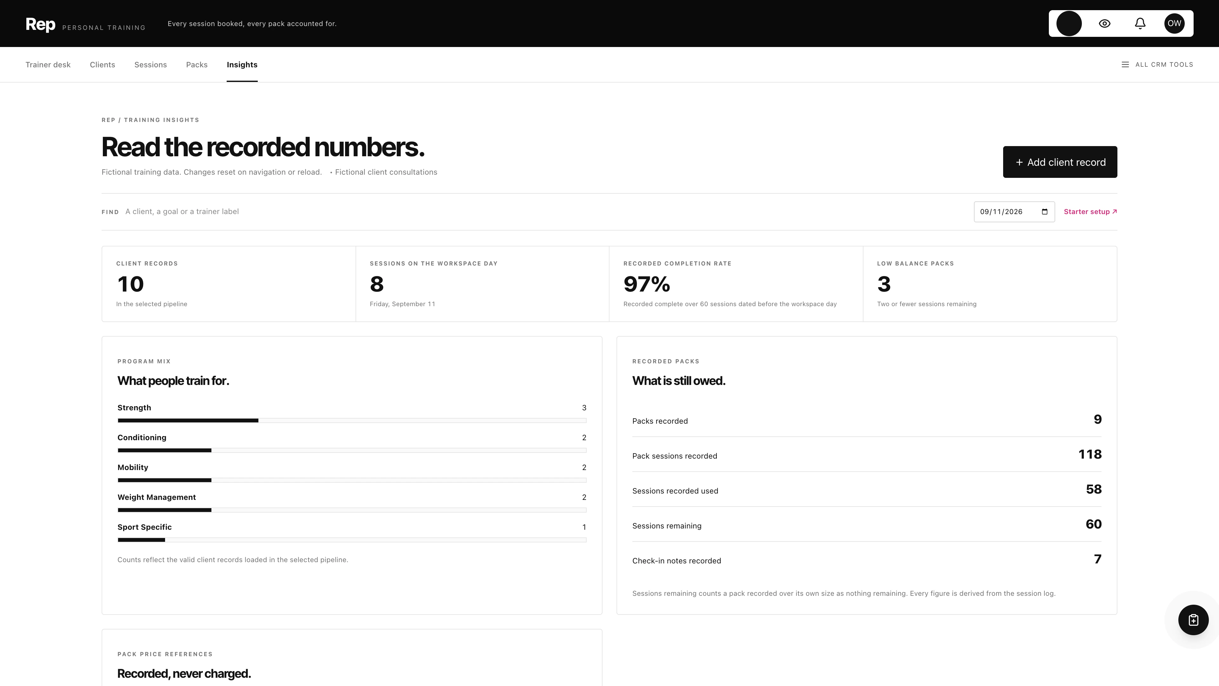Click the solid black circle in header
The width and height of the screenshot is (1219, 686).
click(x=1069, y=24)
